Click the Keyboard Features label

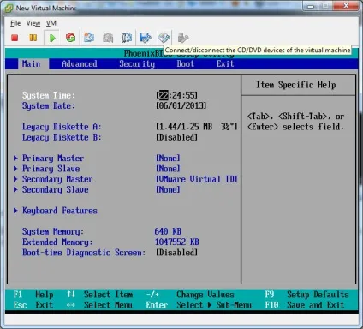(60, 211)
